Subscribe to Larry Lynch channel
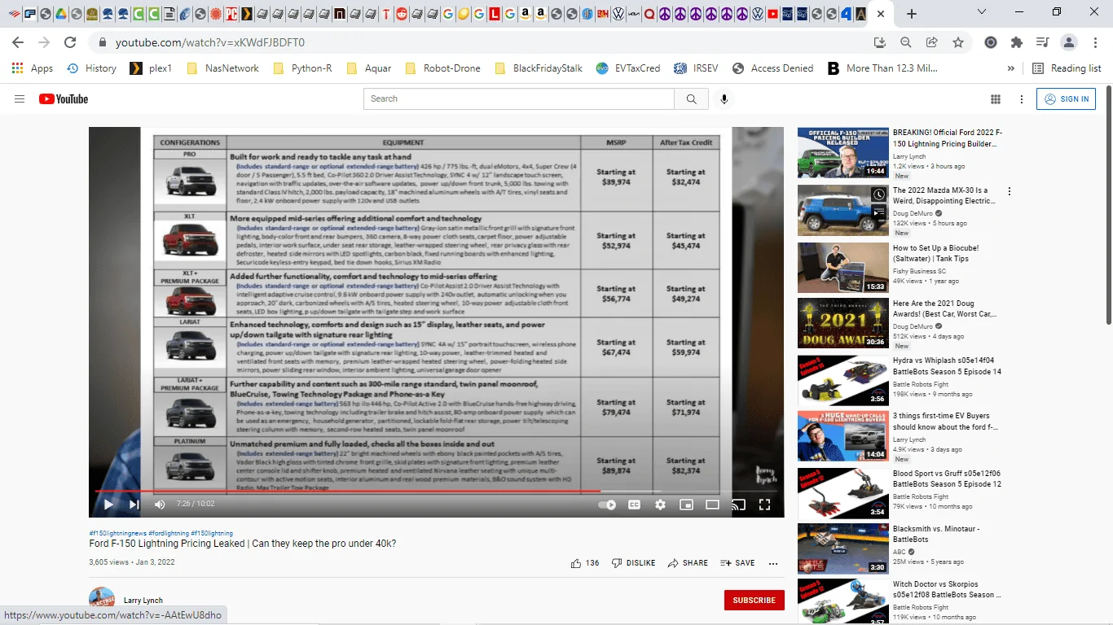1113x625 pixels. pos(754,601)
